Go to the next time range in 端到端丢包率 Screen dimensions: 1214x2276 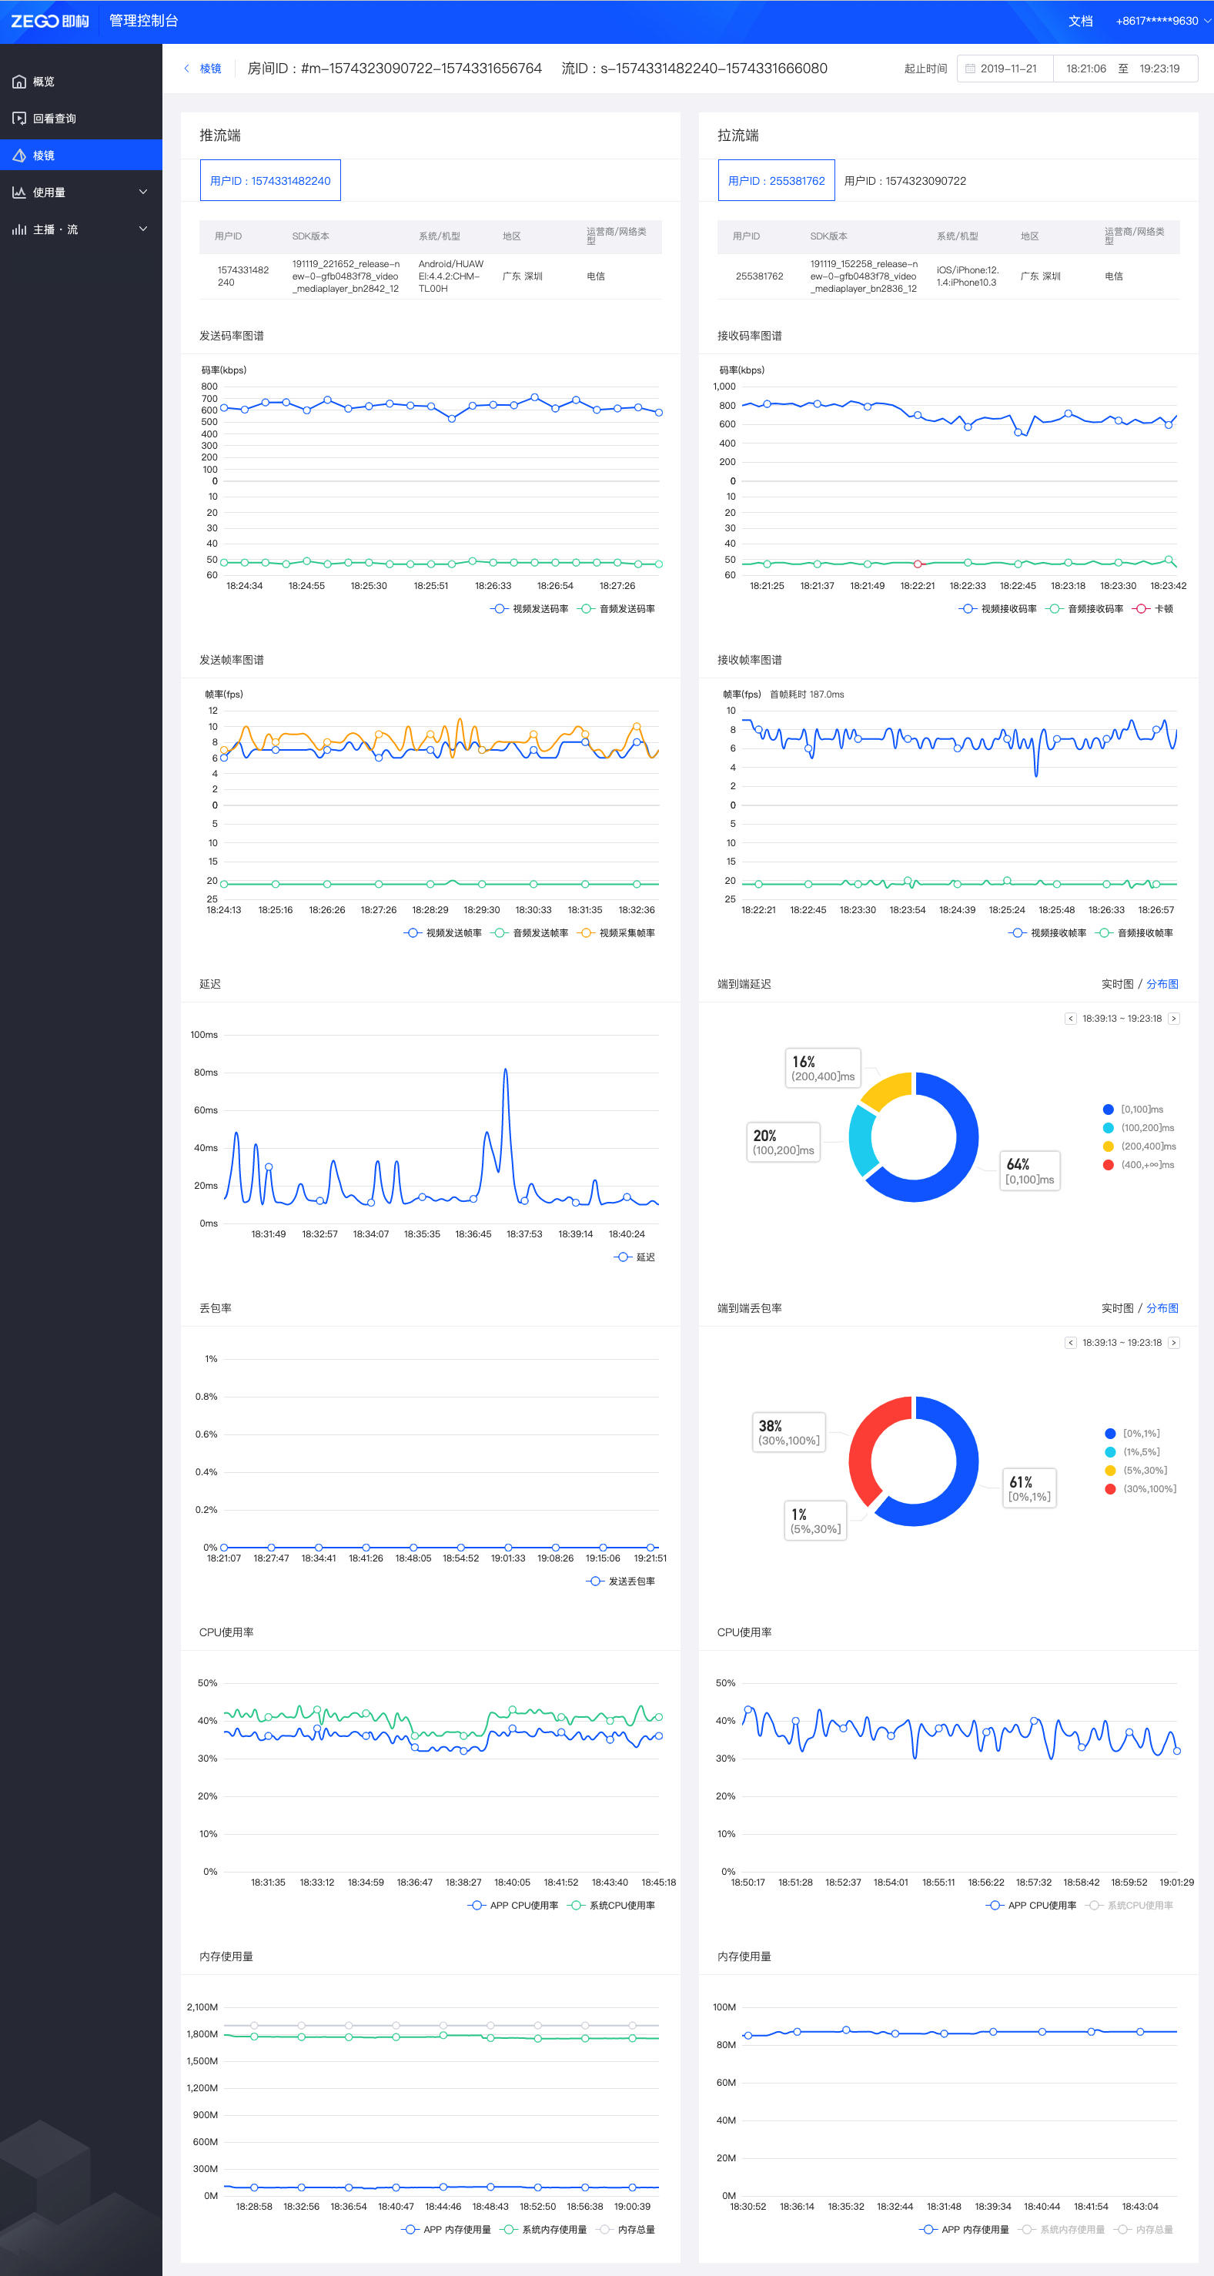pyautogui.click(x=1173, y=1343)
